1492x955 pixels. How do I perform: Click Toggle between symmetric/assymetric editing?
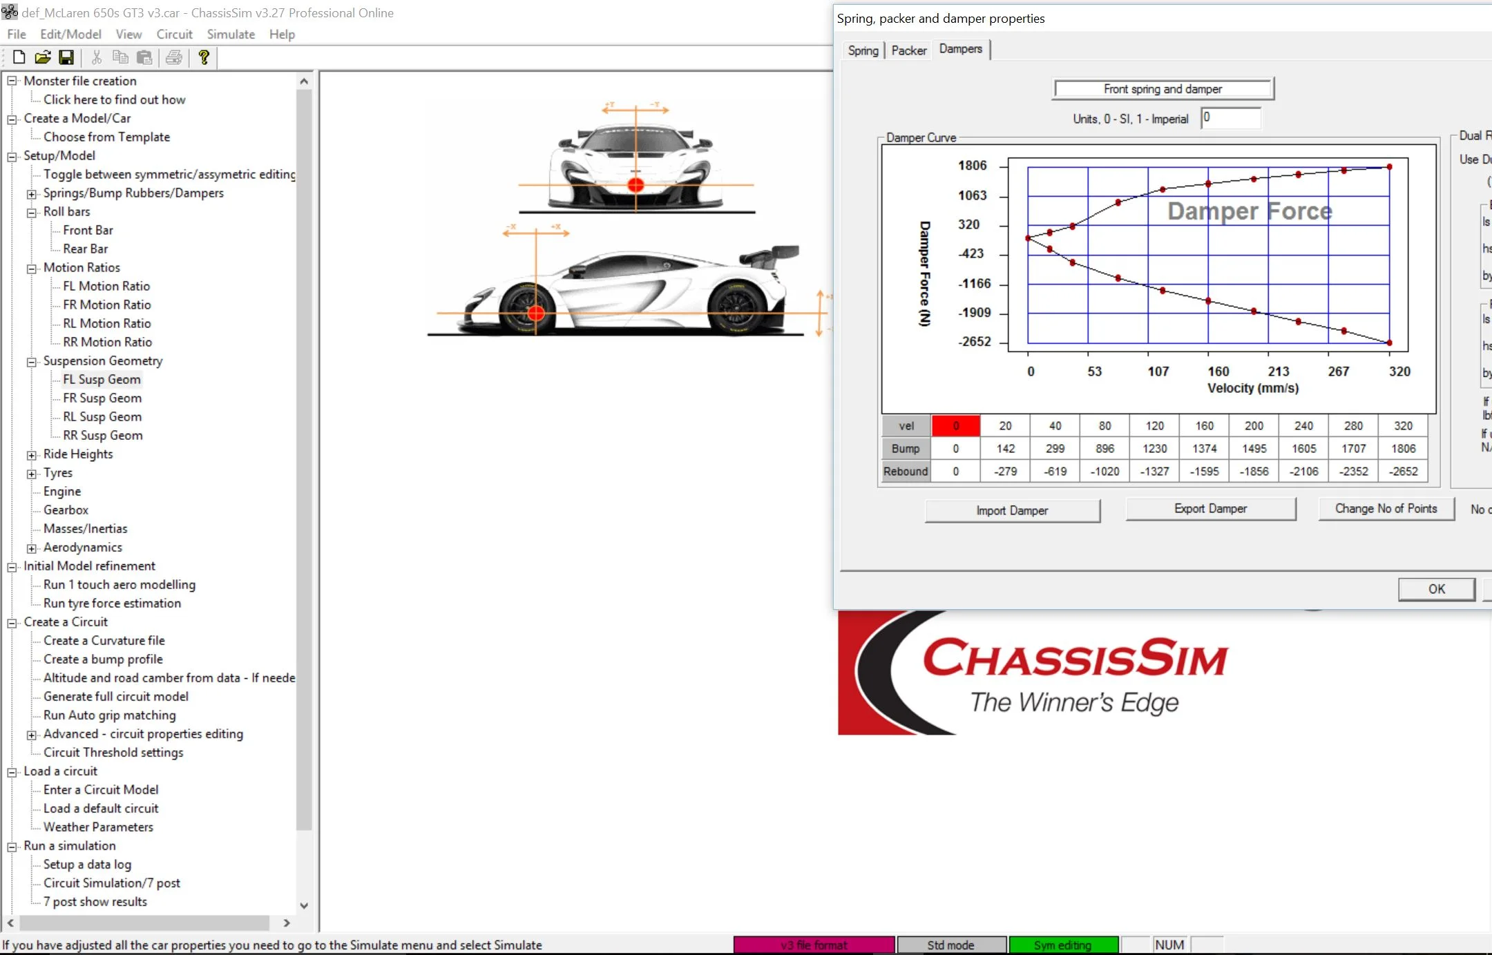point(169,175)
